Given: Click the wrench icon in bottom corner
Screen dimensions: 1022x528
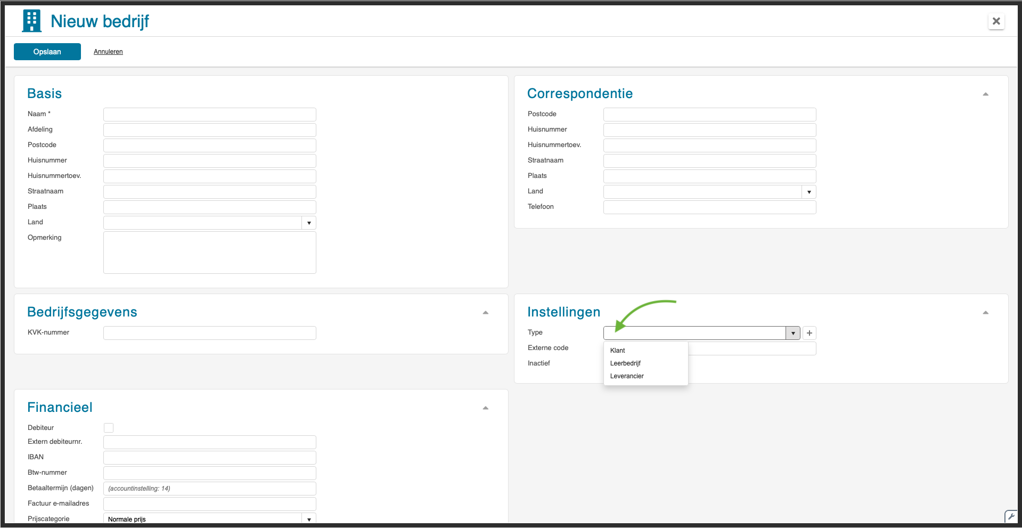Looking at the screenshot, I should [1010, 516].
